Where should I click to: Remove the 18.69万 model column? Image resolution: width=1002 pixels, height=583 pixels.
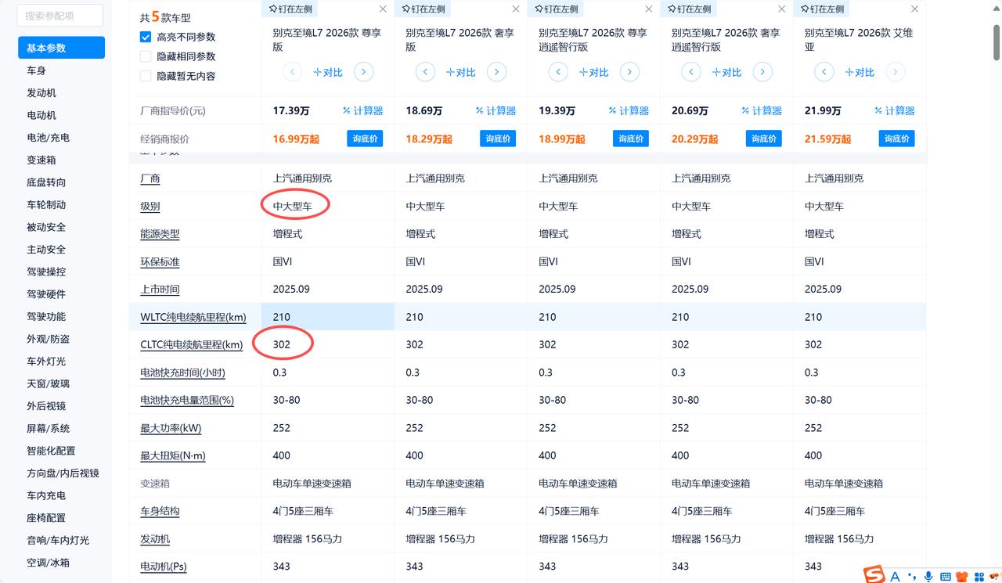point(515,9)
